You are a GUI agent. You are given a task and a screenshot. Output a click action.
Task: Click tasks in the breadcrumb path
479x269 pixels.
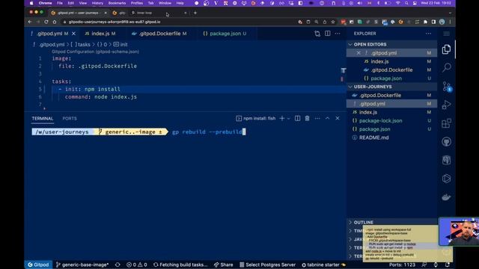(x=84, y=45)
